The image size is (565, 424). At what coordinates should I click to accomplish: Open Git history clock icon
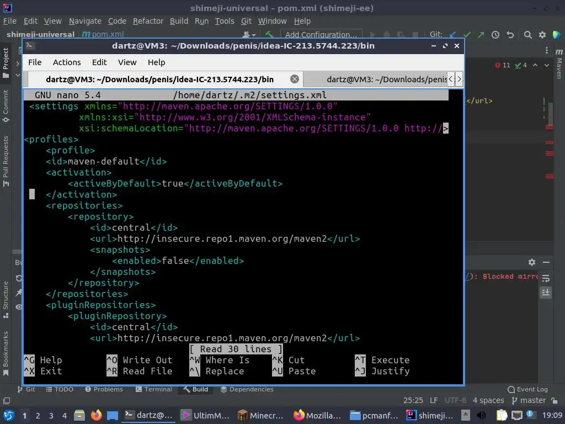pos(495,35)
